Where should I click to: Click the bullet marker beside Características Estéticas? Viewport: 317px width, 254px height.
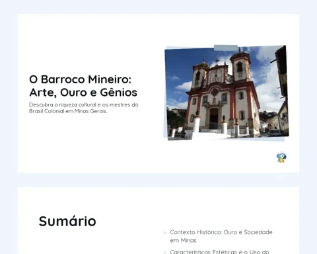[x=165, y=252]
